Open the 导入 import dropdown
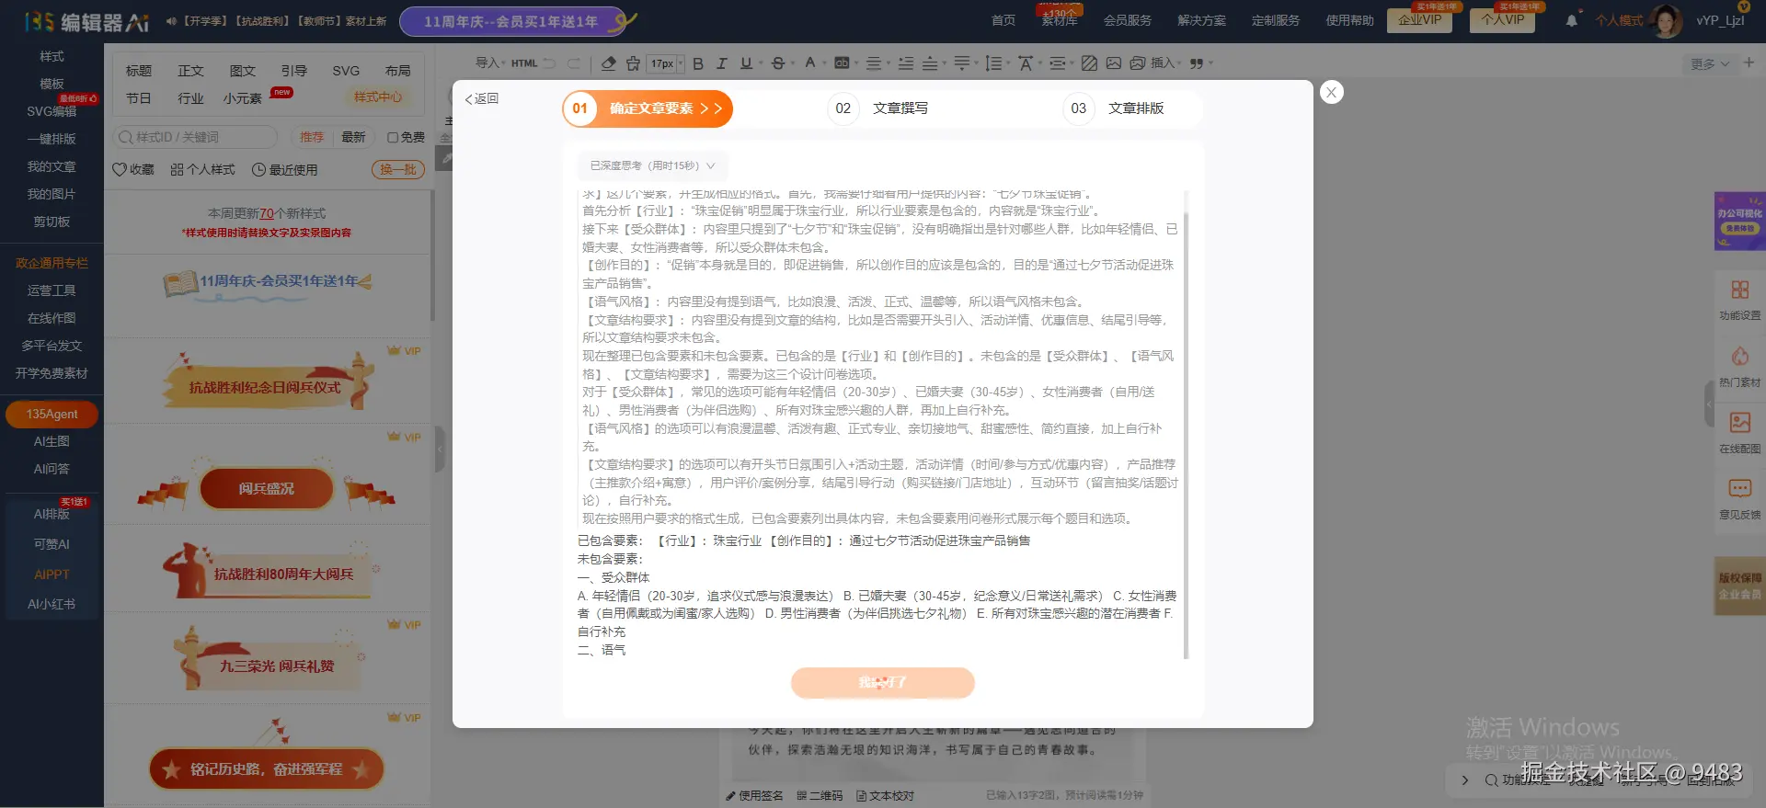This screenshot has height=808, width=1766. click(489, 63)
